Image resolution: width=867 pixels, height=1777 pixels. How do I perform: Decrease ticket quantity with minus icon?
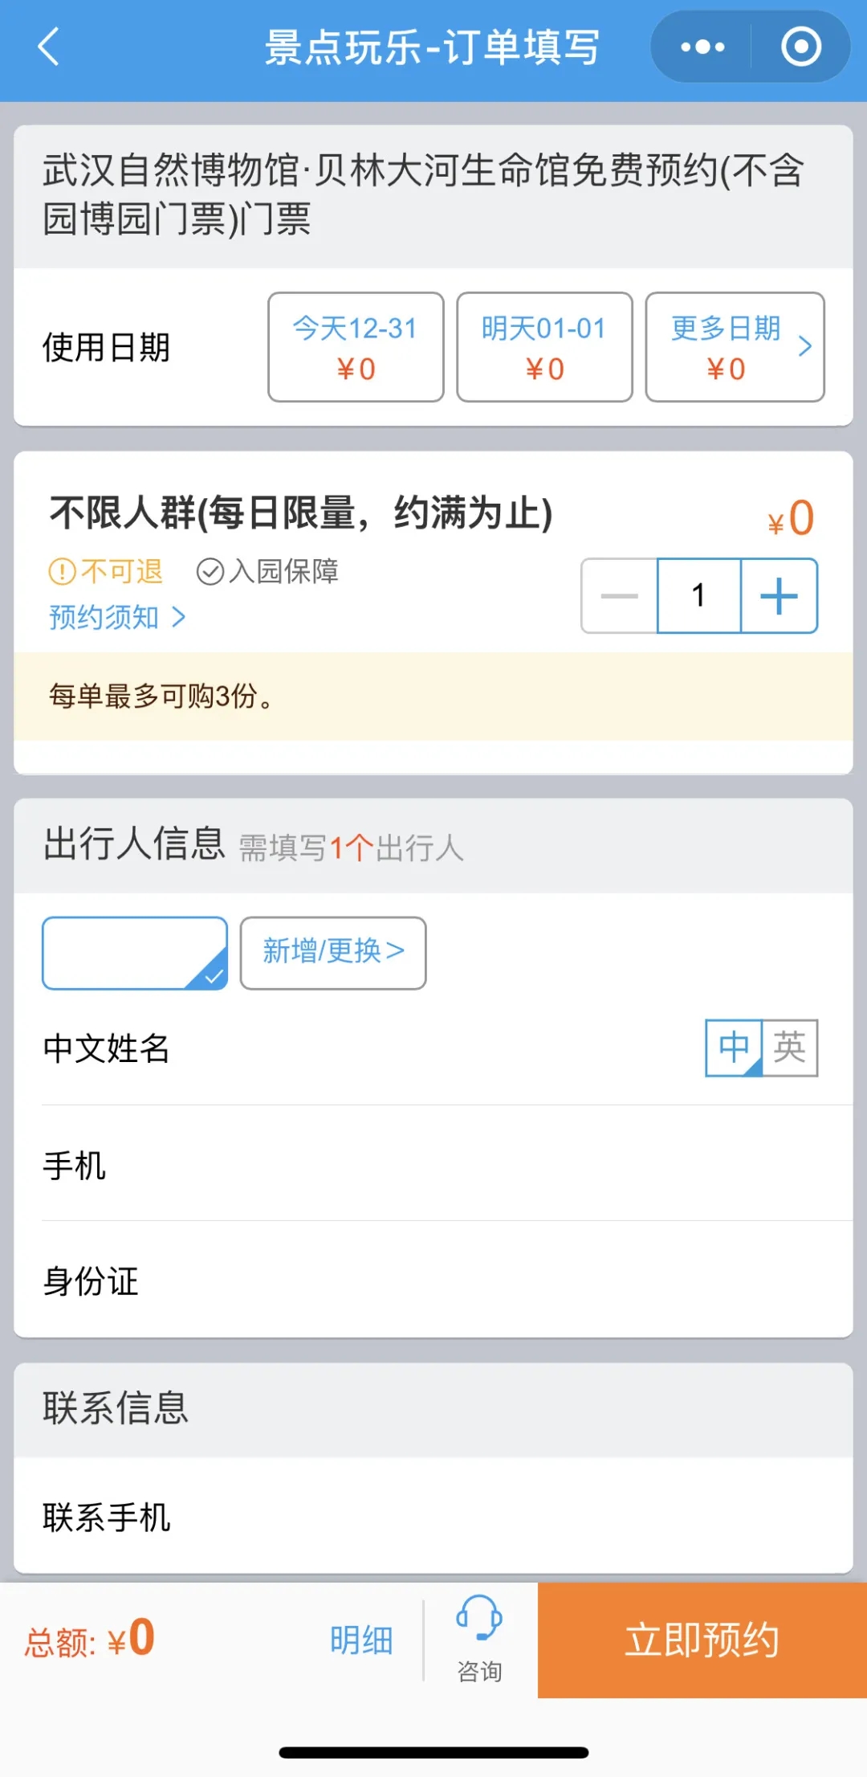pyautogui.click(x=619, y=596)
